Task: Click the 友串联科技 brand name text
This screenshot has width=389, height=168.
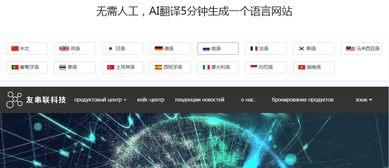Action: tap(46, 100)
